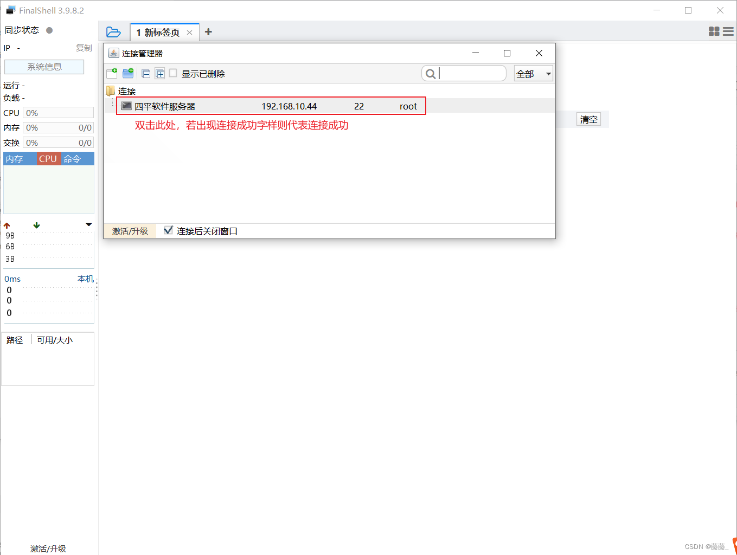Collapse all tree nodes in 连接管理器

pyautogui.click(x=146, y=74)
